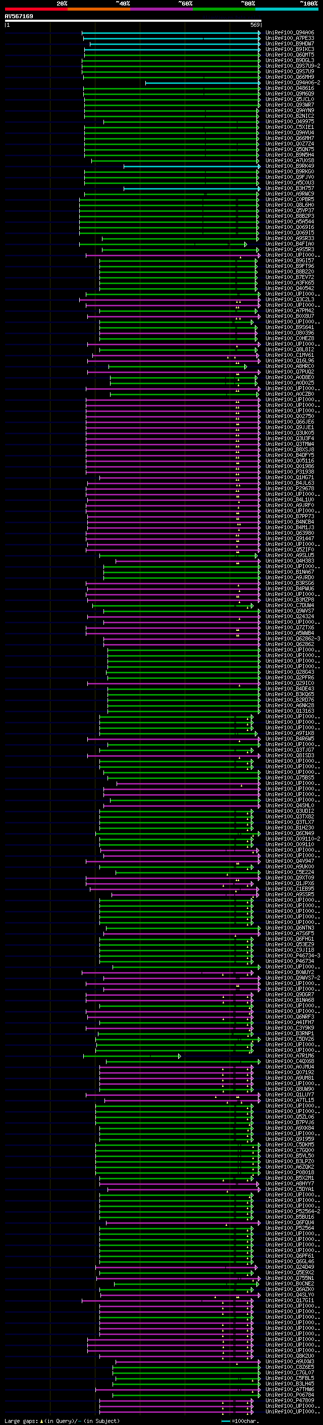
Task: Click the UniRef100_B9RK49 label
Action: click(289, 166)
